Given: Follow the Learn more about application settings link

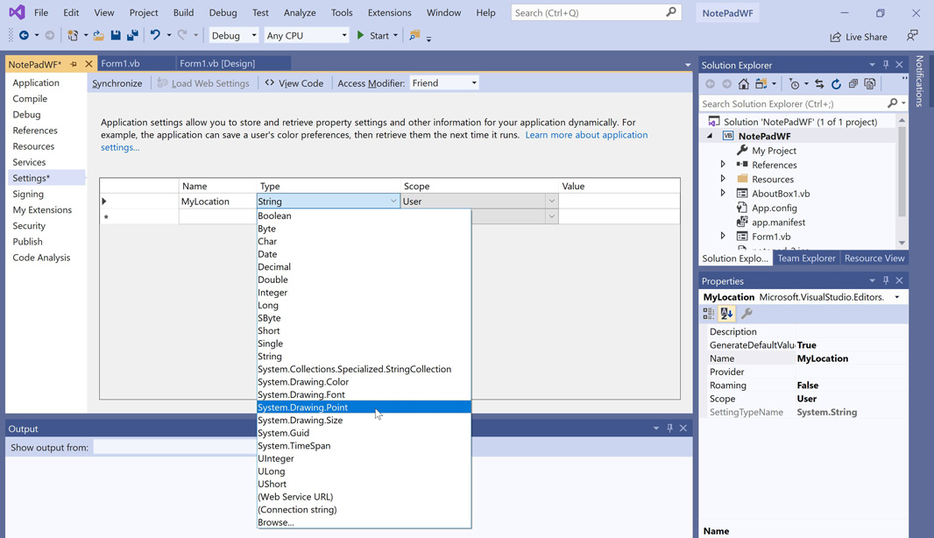Looking at the screenshot, I should point(585,135).
